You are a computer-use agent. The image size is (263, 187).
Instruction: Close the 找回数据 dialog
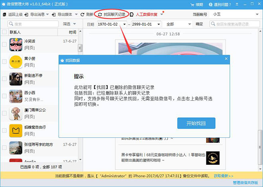coord(226,59)
